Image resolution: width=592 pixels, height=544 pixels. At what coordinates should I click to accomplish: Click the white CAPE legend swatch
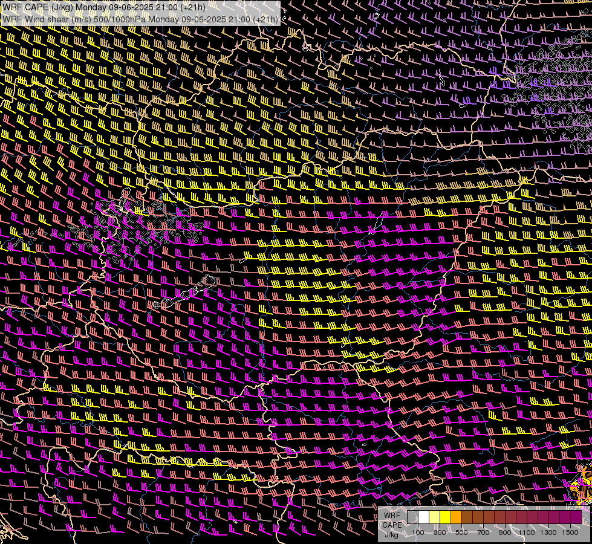point(424,517)
